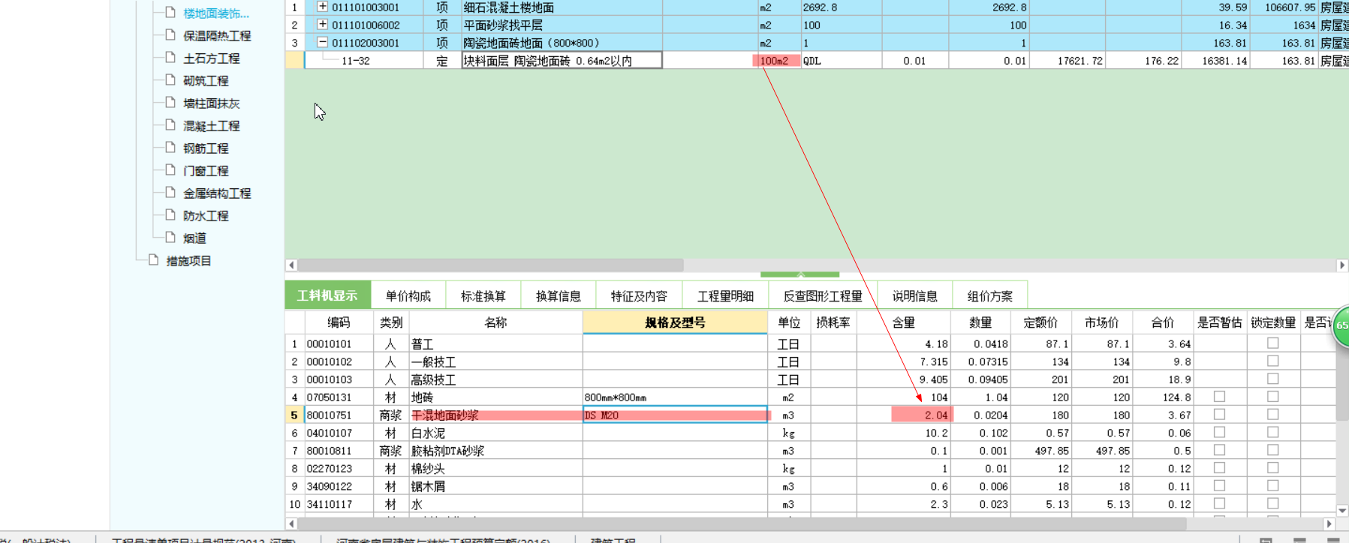Image resolution: width=1349 pixels, height=543 pixels.
Task: Click the upper horizontal scrollbar thumb
Action: coord(491,265)
